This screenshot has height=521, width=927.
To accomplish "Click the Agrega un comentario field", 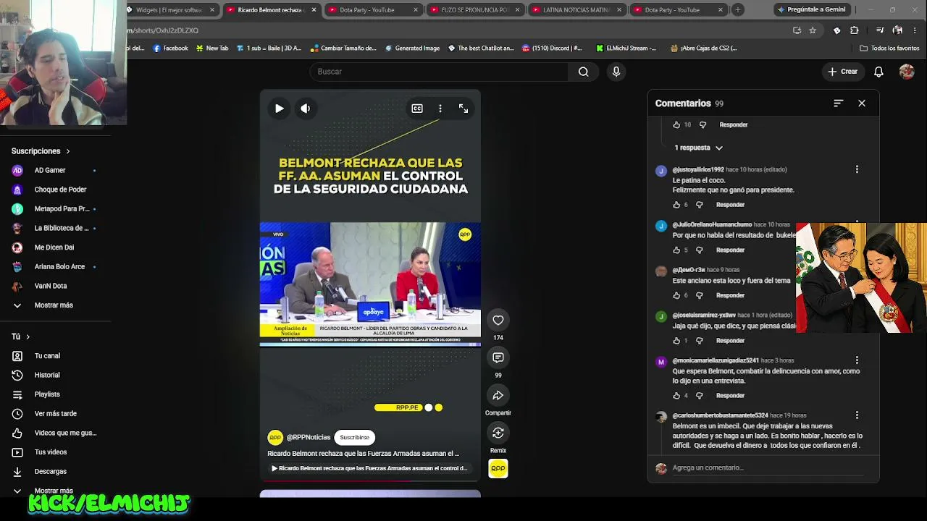I will 768,468.
